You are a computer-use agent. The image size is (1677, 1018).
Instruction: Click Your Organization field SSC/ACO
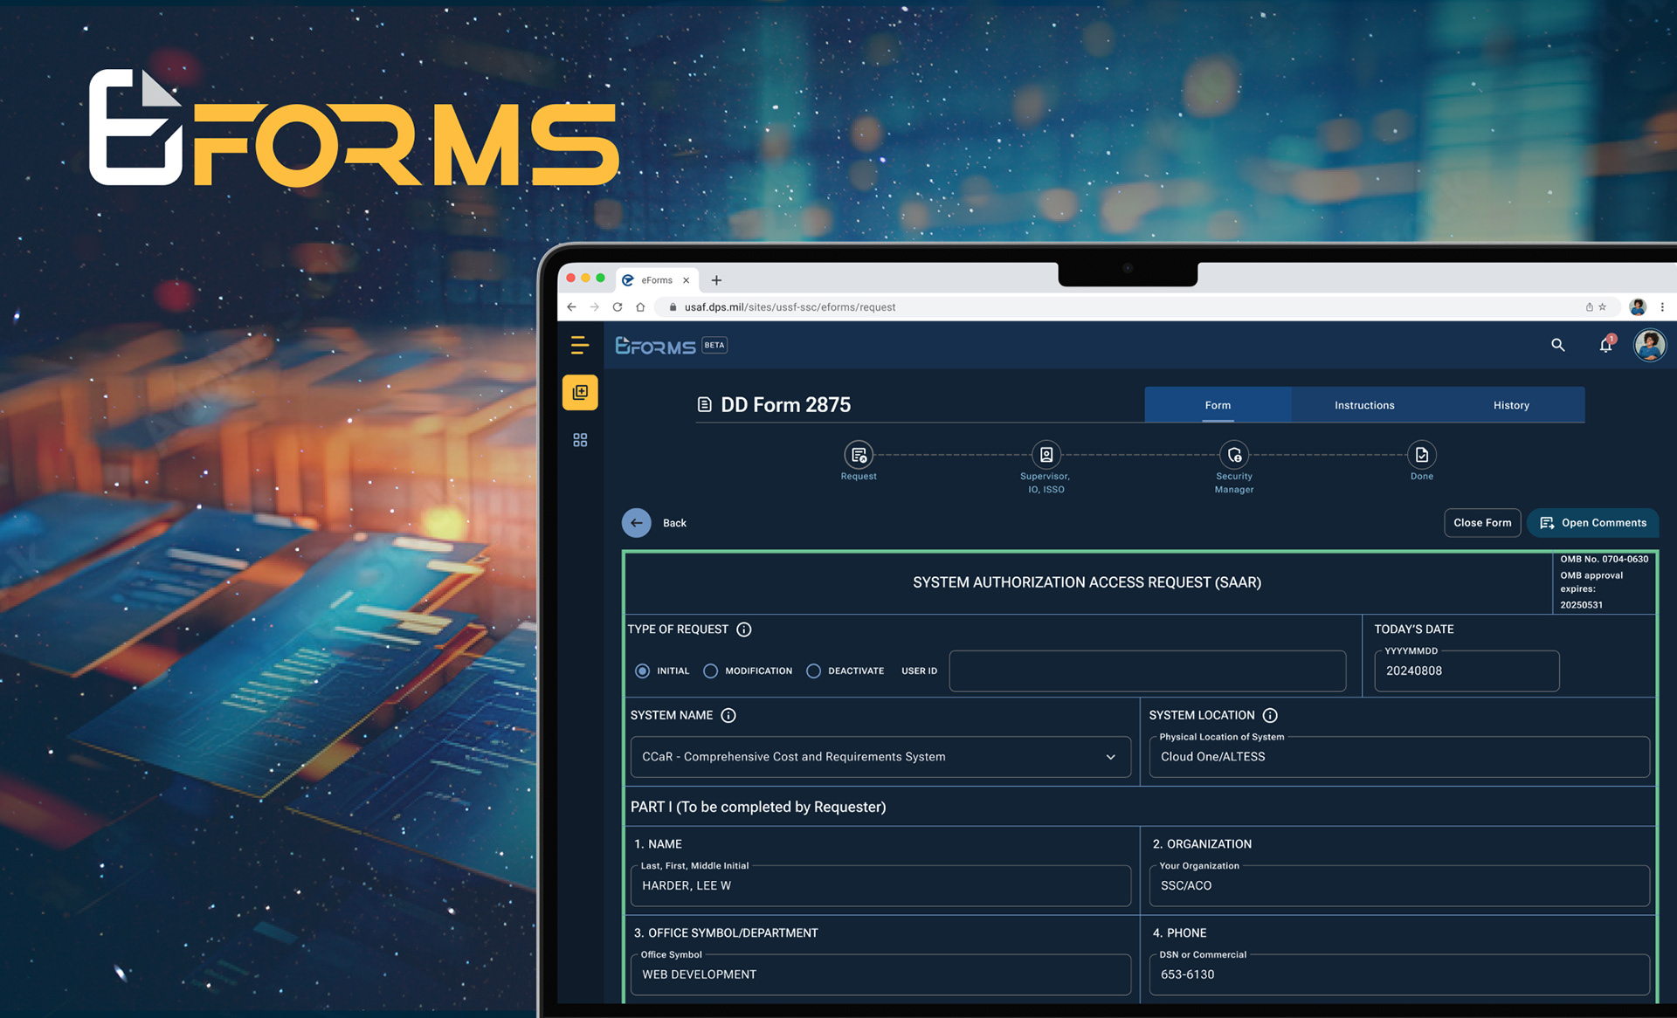pyautogui.click(x=1398, y=885)
